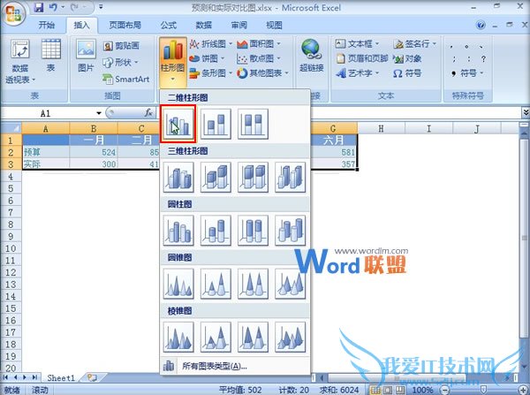Open the Office button menu
This screenshot has height=395, width=530.
click(14, 13)
